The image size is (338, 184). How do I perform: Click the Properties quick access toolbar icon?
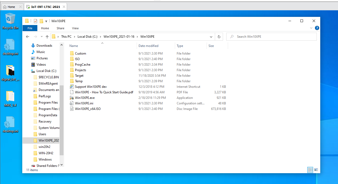pyautogui.click(x=35, y=21)
